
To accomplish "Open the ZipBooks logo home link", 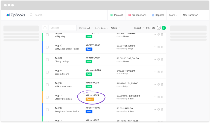I will point(16,15).
